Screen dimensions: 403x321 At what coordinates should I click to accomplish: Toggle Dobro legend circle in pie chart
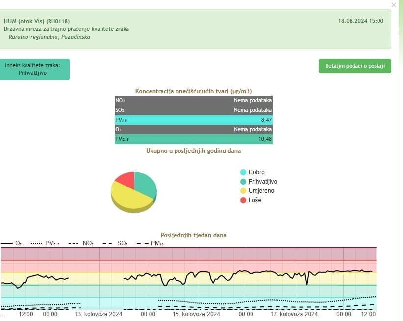(243, 172)
